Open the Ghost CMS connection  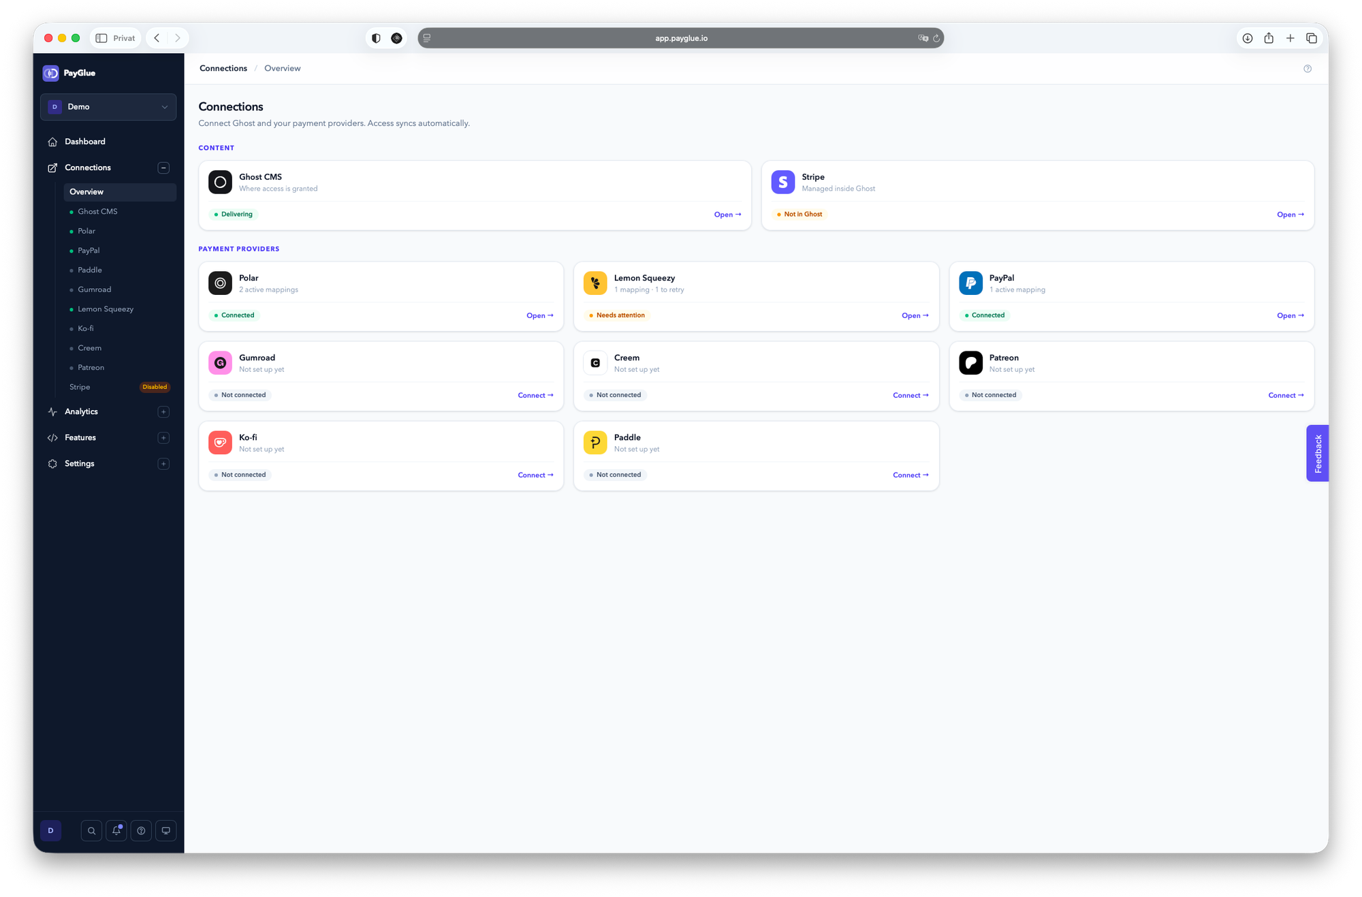tap(727, 215)
